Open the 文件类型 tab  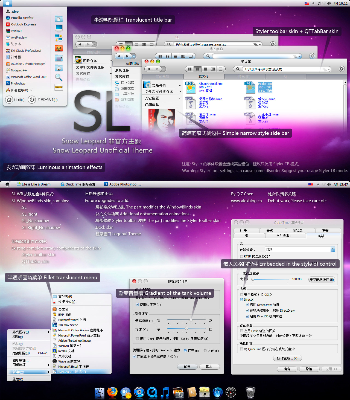click(x=283, y=236)
